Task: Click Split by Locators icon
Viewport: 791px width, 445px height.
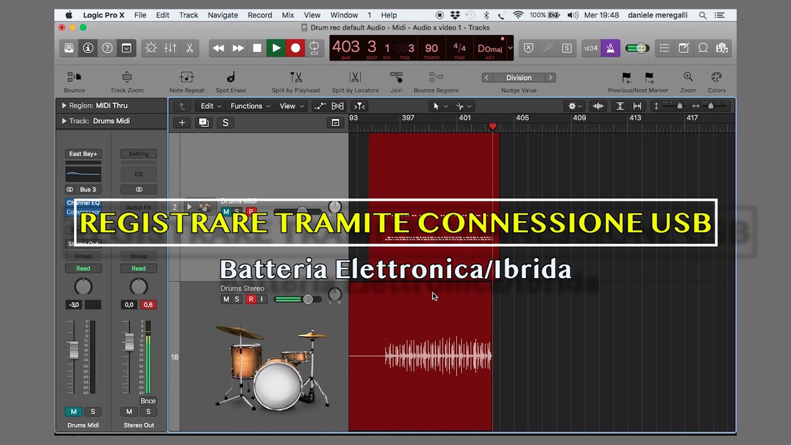Action: pyautogui.click(x=355, y=77)
